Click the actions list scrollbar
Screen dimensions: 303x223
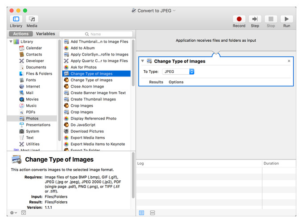click(x=133, y=63)
